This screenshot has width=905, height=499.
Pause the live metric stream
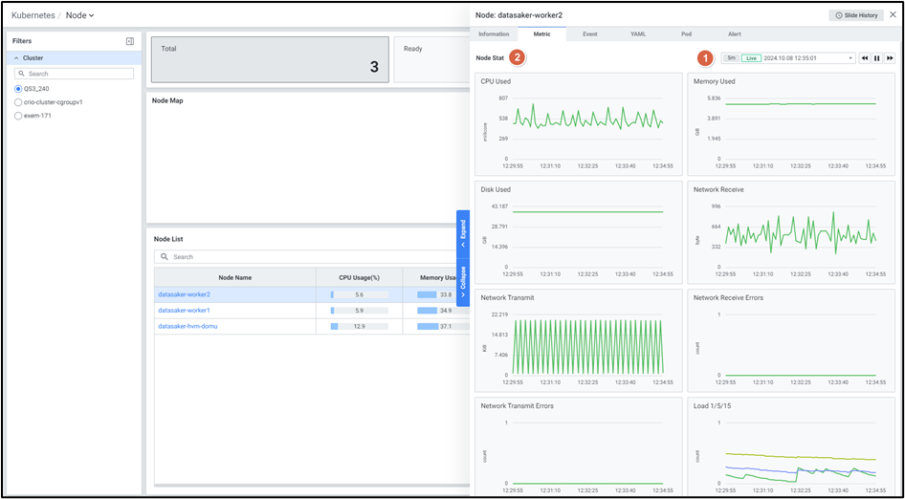pyautogui.click(x=877, y=58)
